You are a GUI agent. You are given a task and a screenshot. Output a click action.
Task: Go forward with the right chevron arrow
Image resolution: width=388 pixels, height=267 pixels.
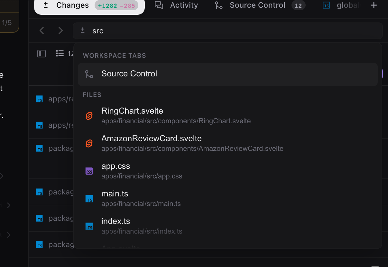(60, 30)
